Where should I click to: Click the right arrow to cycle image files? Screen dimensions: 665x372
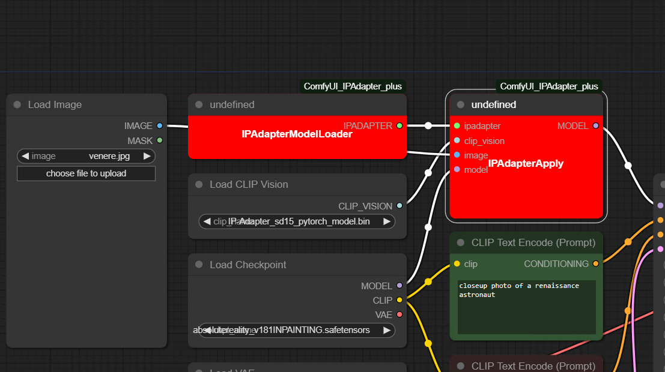147,156
